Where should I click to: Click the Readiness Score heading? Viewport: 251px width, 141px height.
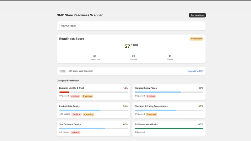tap(72, 39)
